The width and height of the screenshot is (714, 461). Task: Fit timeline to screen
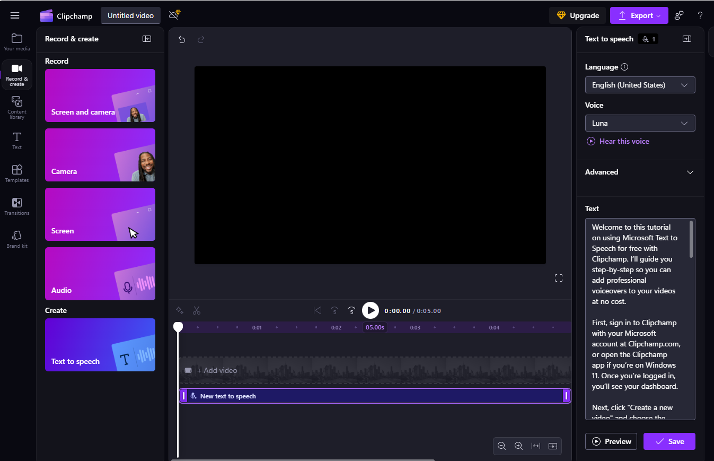pyautogui.click(x=536, y=446)
